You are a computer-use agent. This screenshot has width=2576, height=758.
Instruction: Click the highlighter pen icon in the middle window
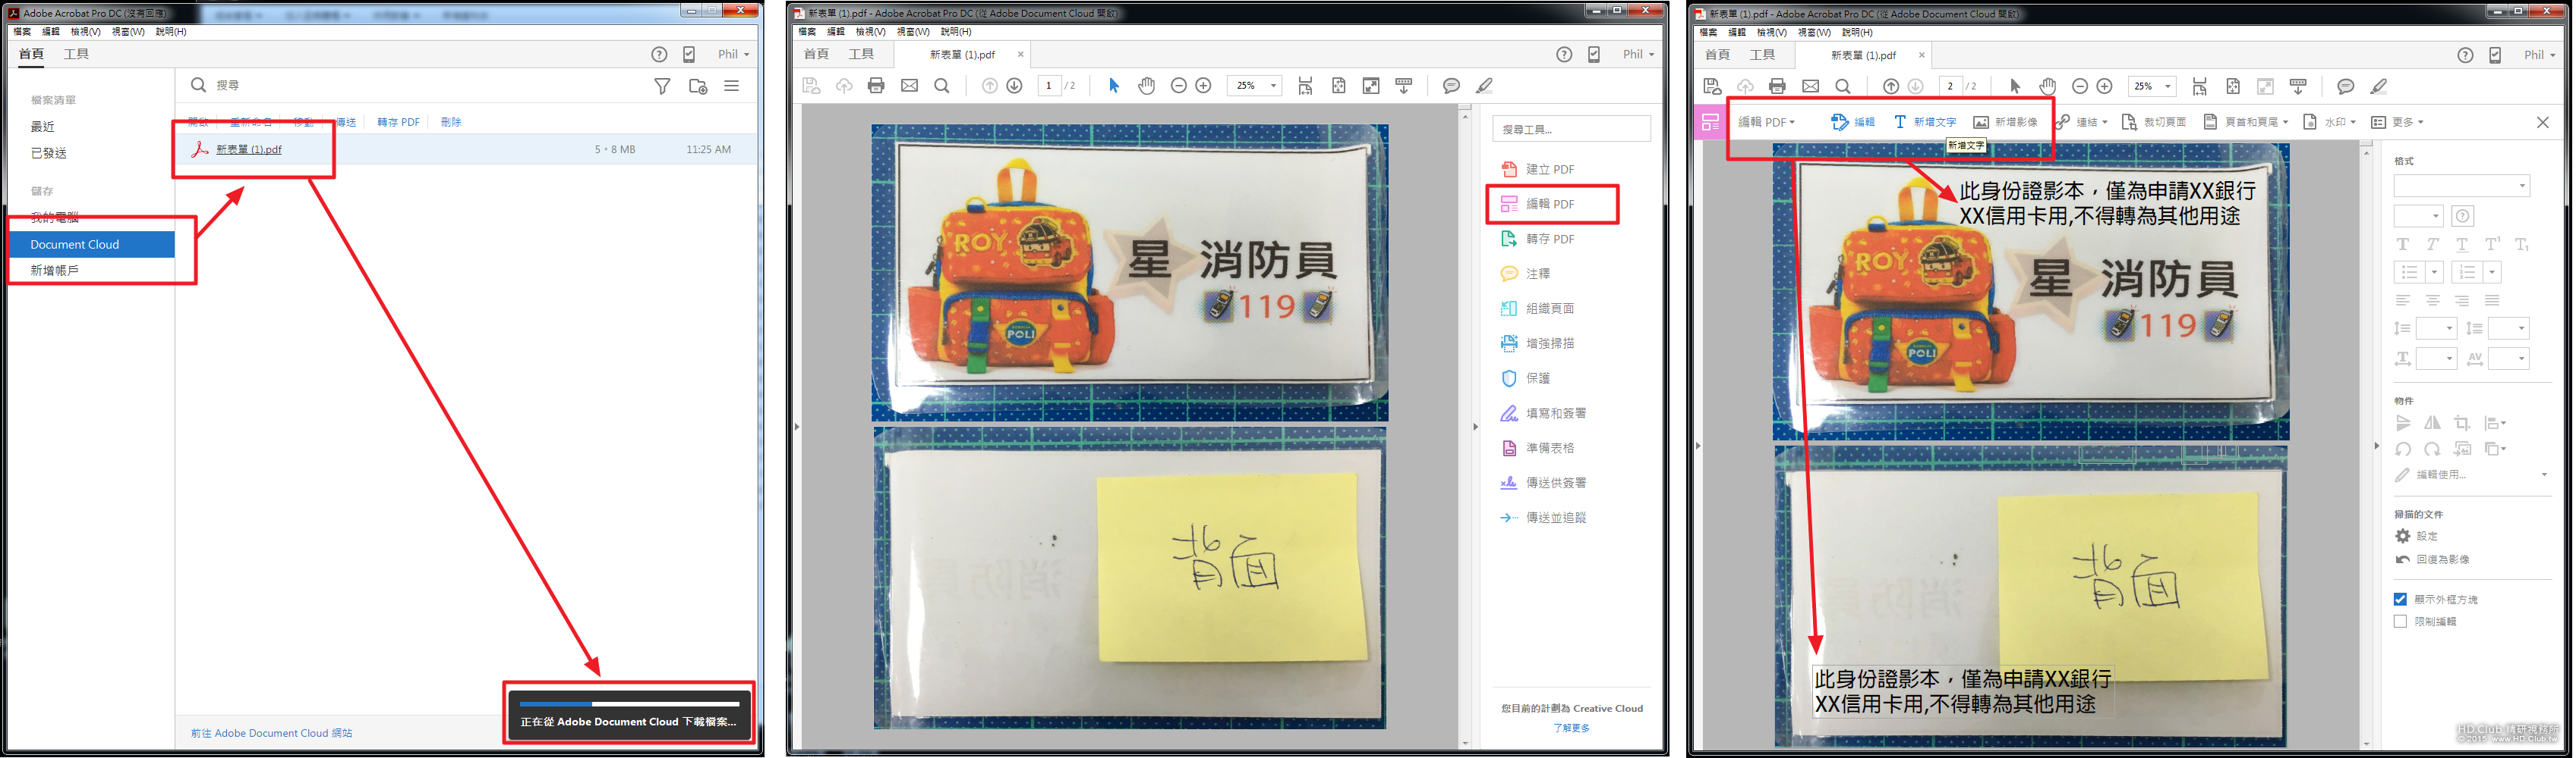(x=1485, y=86)
